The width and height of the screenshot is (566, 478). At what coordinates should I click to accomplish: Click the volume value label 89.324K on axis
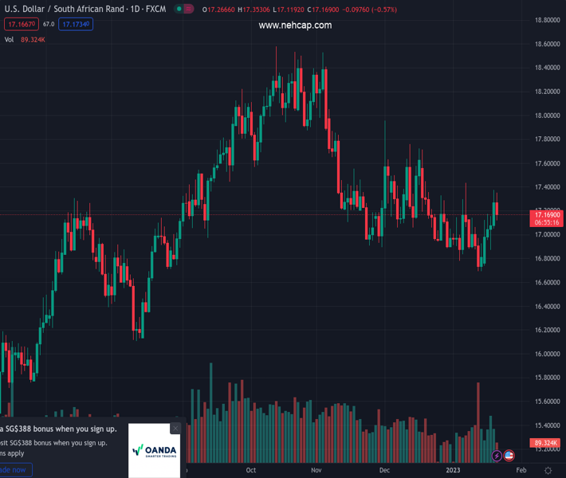(x=546, y=443)
